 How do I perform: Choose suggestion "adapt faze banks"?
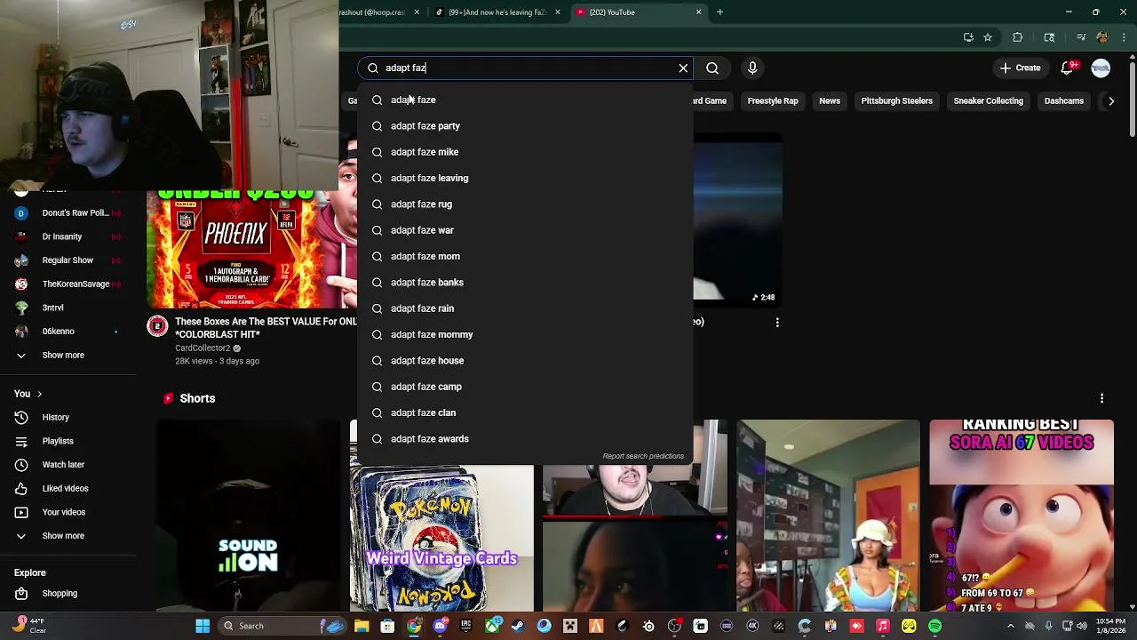point(525,283)
